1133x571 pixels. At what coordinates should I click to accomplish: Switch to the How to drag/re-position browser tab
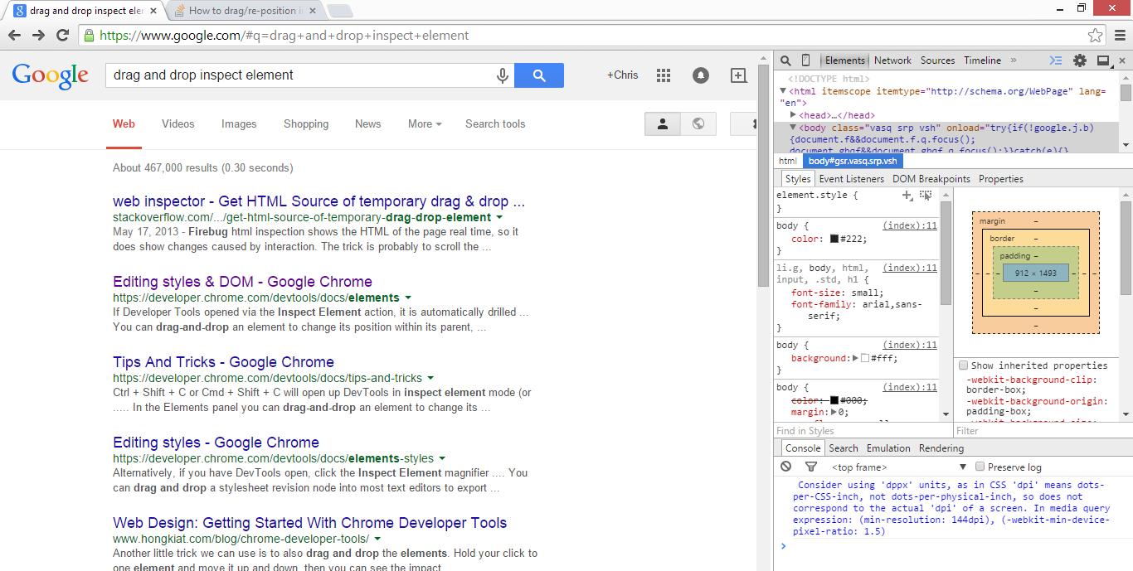245,12
